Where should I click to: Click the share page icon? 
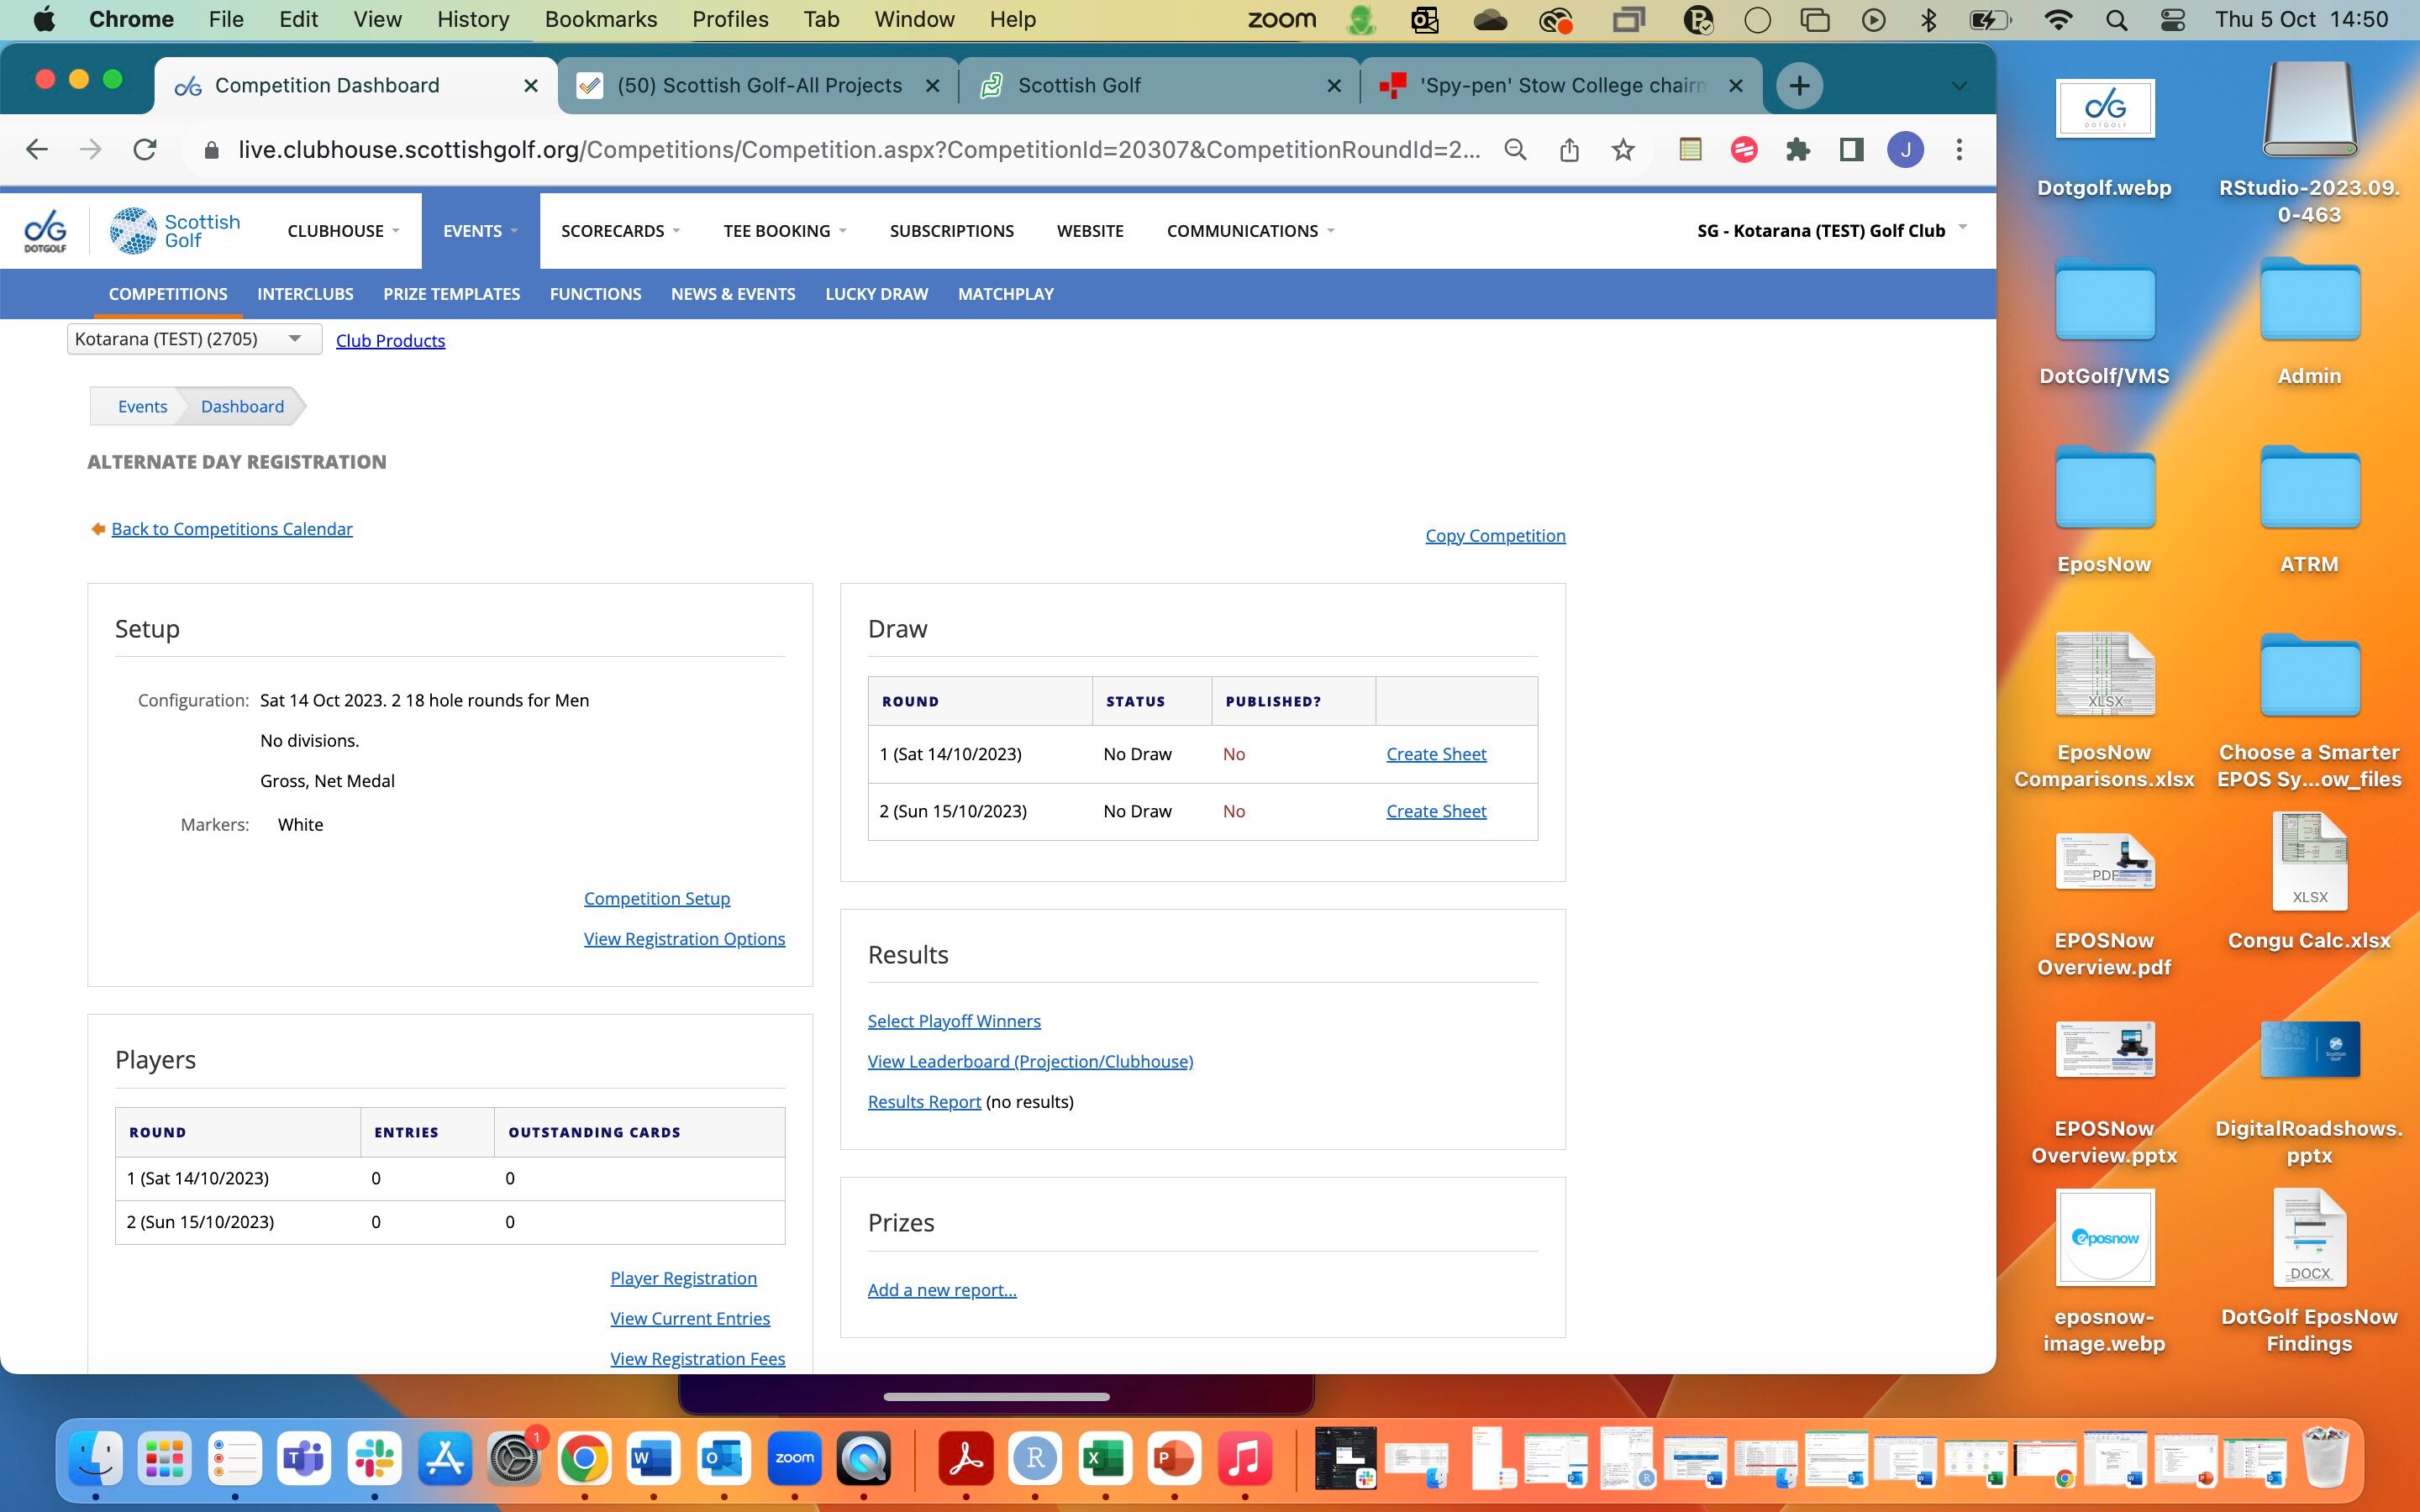1569,150
